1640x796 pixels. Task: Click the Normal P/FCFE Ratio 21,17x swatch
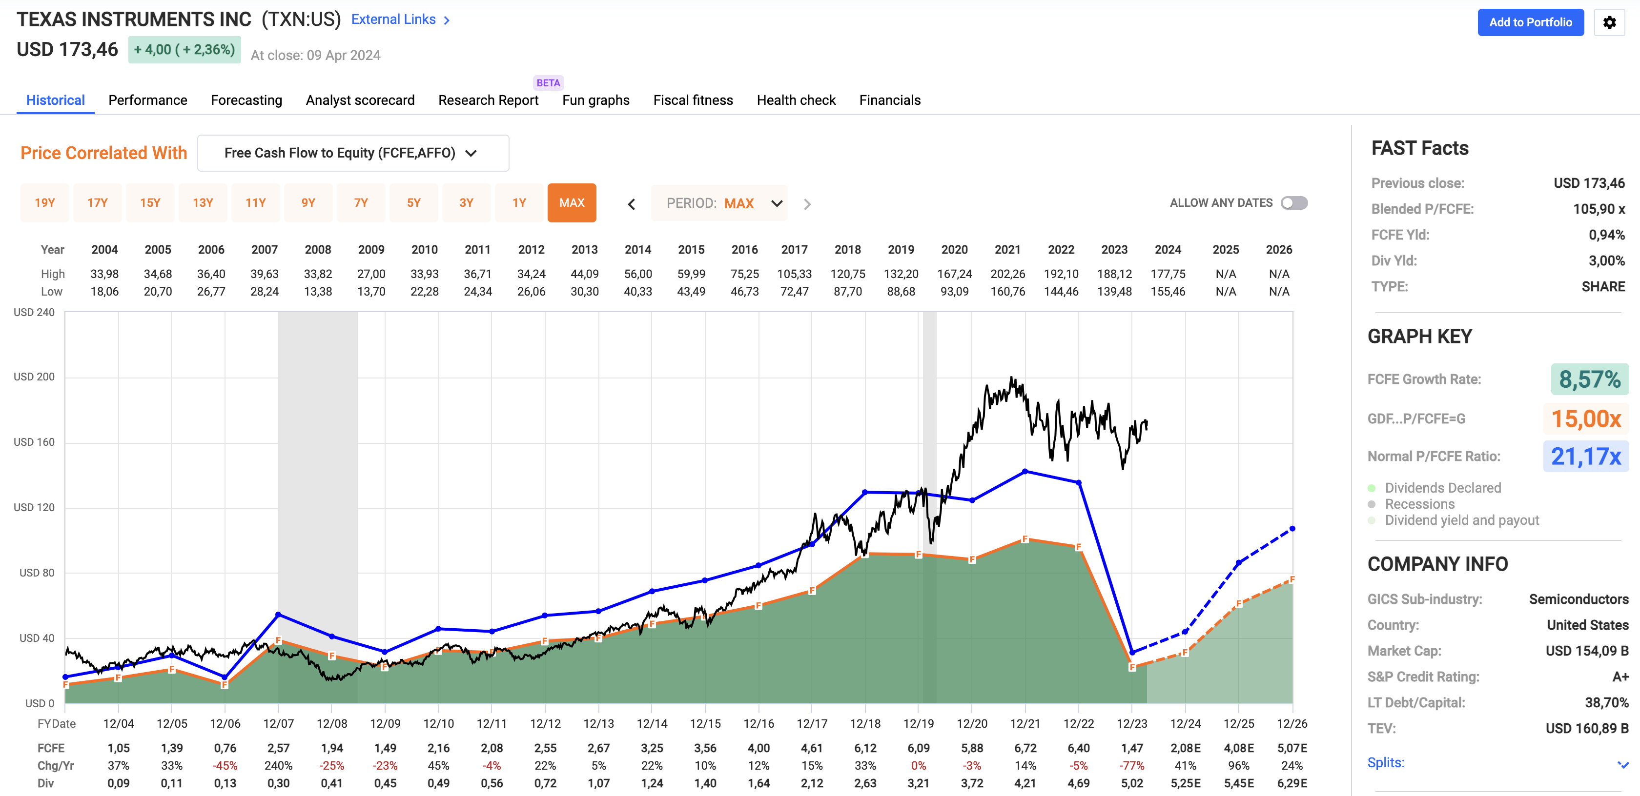(1585, 456)
